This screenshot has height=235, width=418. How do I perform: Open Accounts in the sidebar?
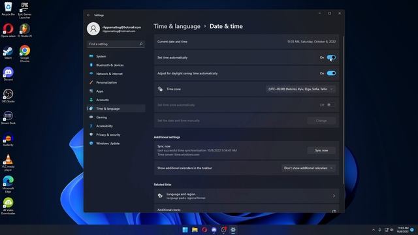tap(116, 100)
